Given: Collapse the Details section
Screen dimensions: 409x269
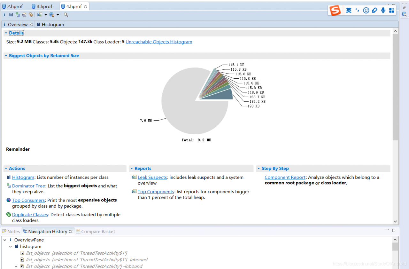Looking at the screenshot, I should (6, 33).
